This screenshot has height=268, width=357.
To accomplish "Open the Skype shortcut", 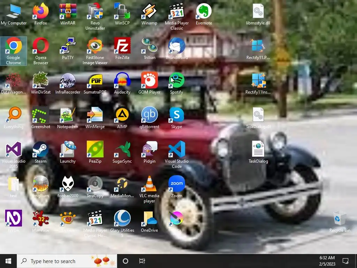I will pos(177,115).
